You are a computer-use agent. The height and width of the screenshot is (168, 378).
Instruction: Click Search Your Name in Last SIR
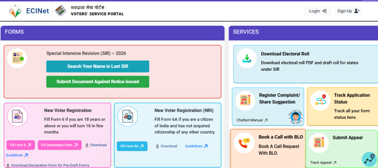click(97, 67)
